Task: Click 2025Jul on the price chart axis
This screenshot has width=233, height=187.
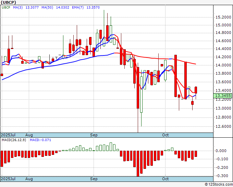Action: (x=8, y=135)
